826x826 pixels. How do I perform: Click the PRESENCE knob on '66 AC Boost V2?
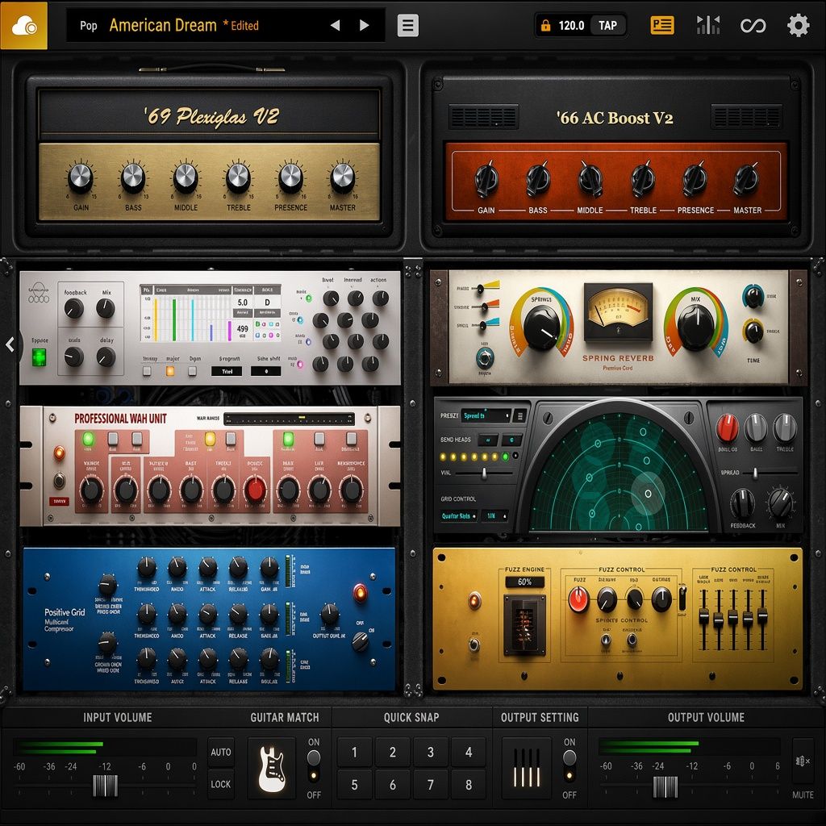[x=695, y=179]
